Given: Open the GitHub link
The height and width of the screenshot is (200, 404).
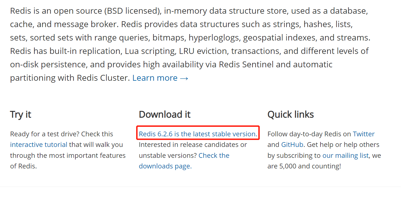Looking at the screenshot, I should [x=292, y=145].
